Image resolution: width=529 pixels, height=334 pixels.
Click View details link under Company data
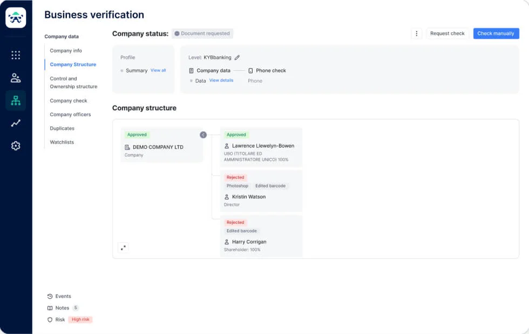click(x=221, y=81)
